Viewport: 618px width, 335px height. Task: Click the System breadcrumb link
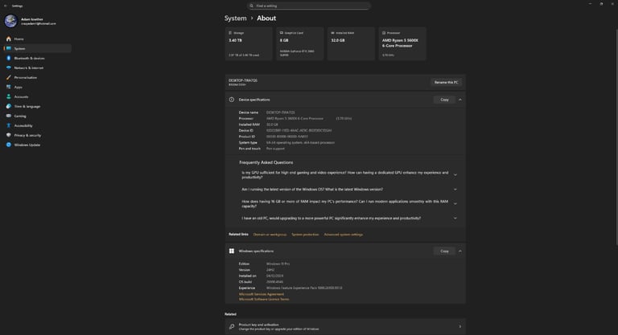point(235,18)
